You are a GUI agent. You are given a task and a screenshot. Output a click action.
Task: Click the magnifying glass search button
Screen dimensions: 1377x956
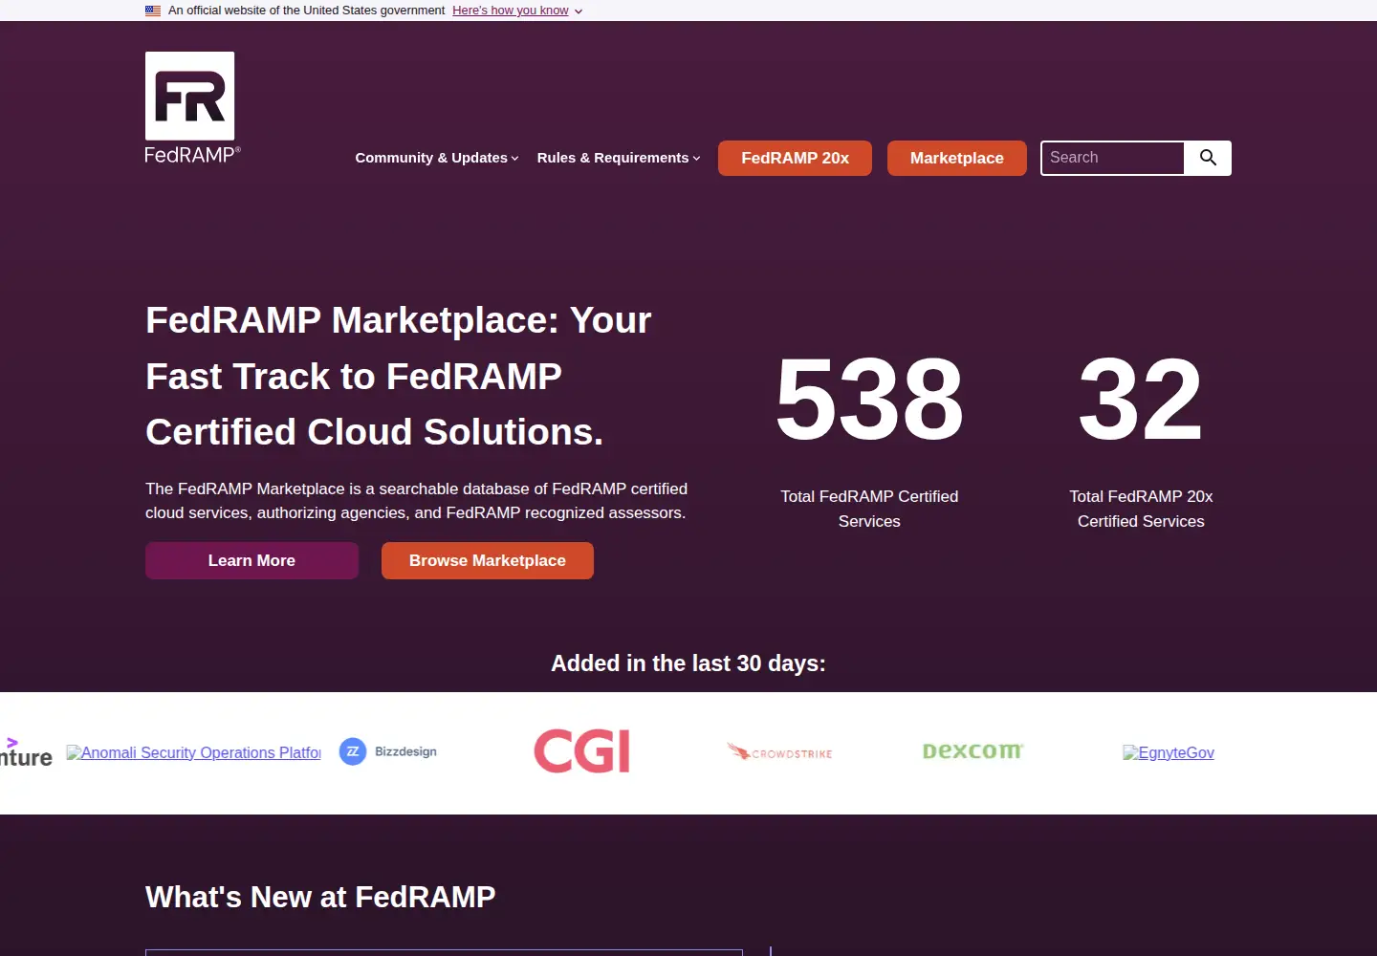point(1208,158)
